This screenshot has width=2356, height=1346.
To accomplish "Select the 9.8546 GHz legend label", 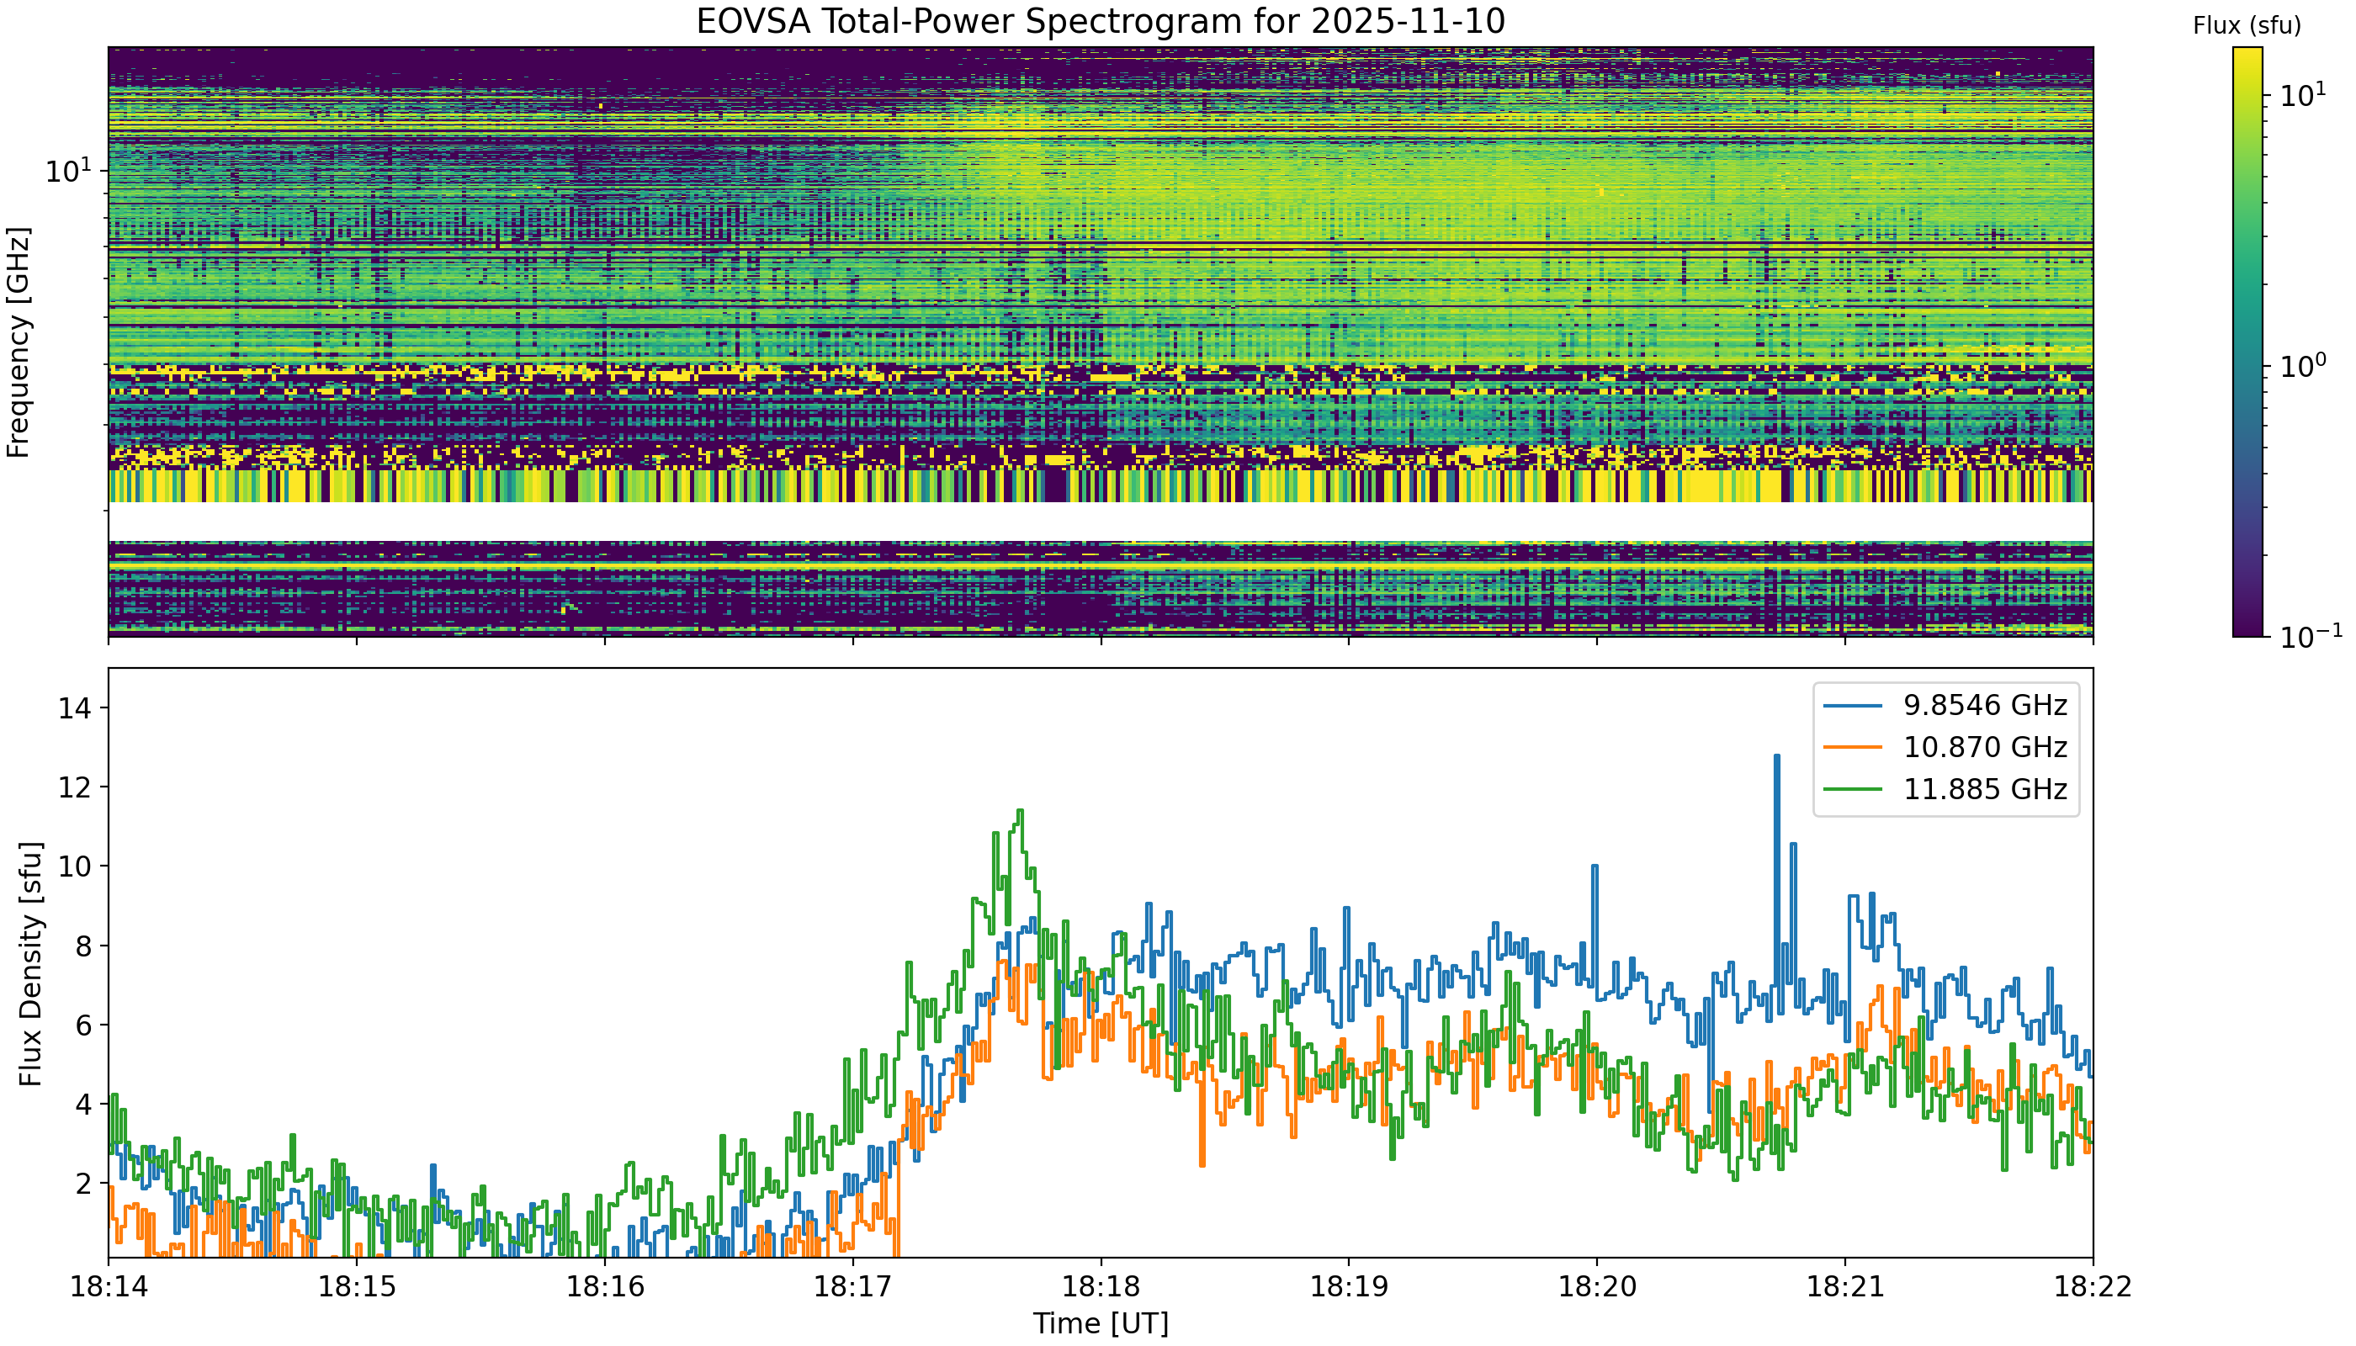I will [x=1984, y=705].
